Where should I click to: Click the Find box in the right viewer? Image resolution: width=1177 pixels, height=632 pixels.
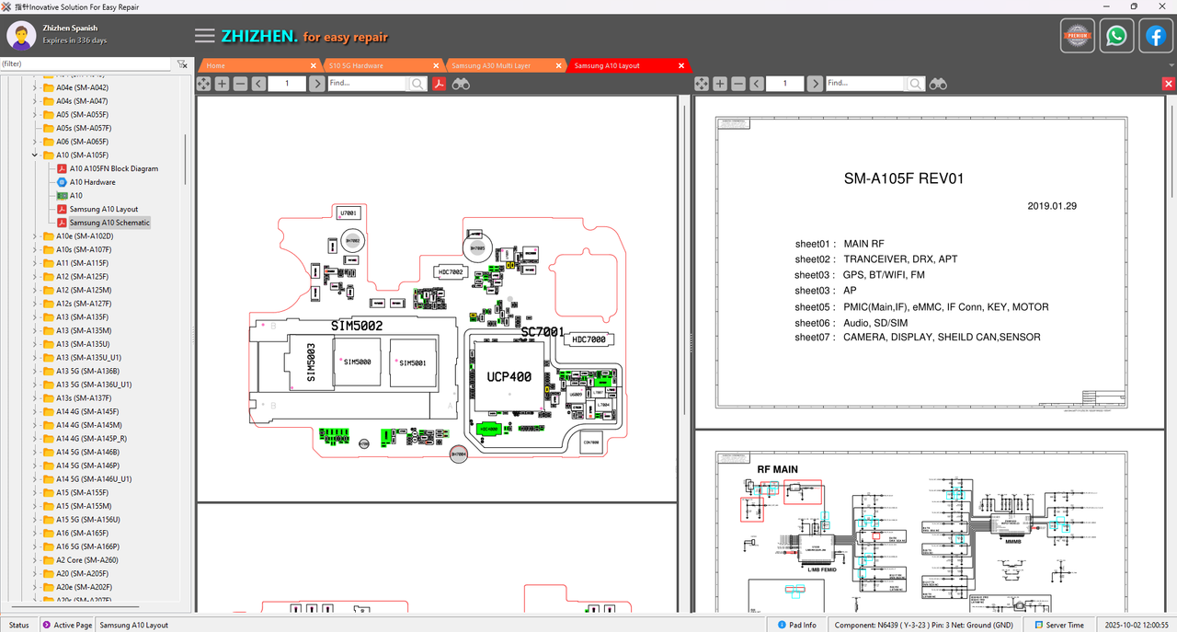tap(865, 84)
